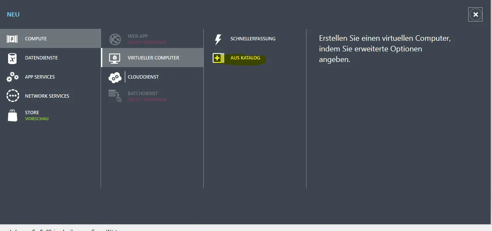Click the NEU heading
This screenshot has height=231, width=492.
(13, 14)
